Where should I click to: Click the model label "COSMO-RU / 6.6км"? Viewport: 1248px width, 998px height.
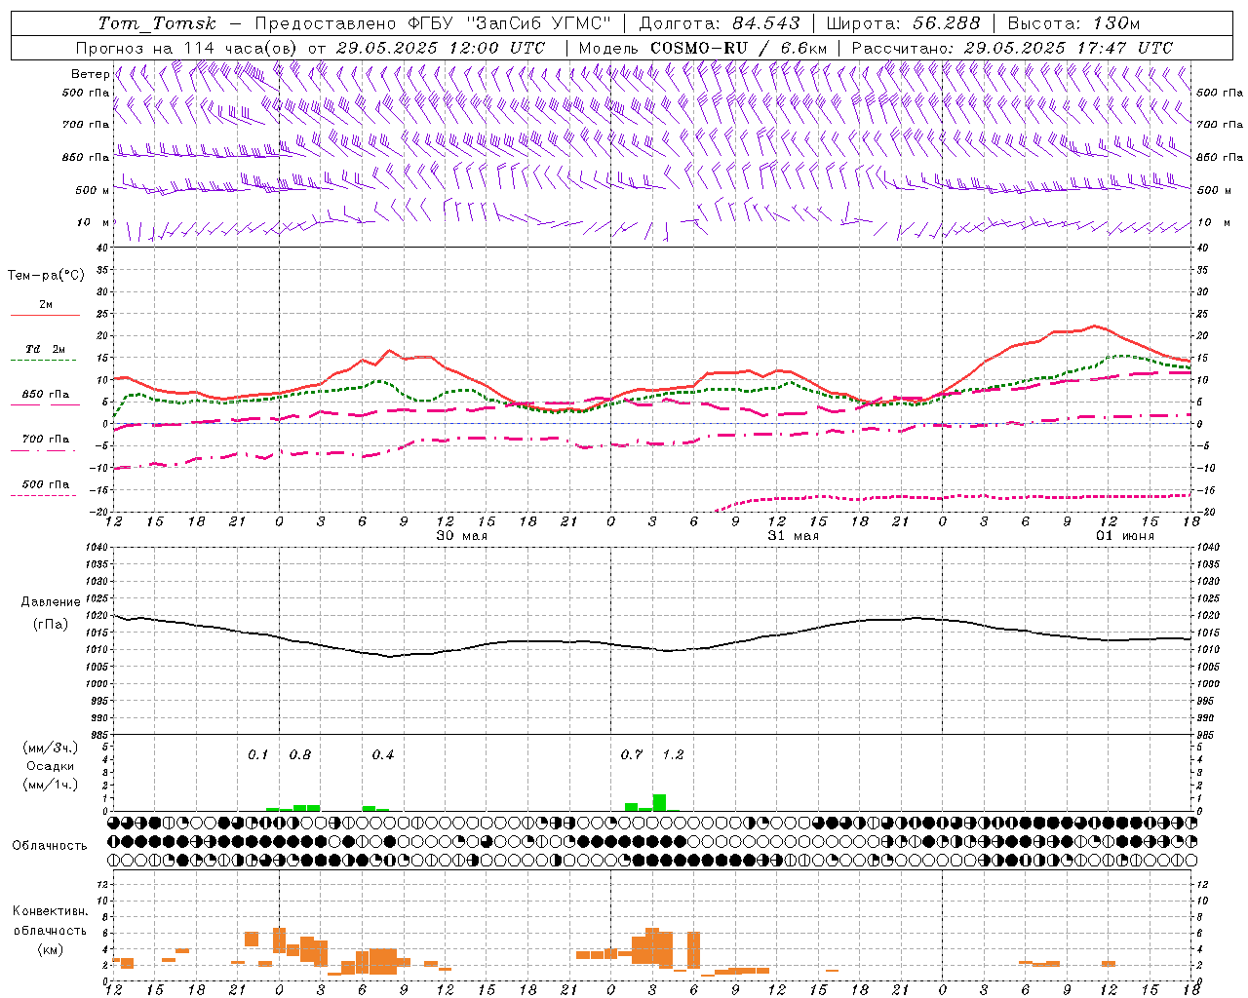point(739,48)
